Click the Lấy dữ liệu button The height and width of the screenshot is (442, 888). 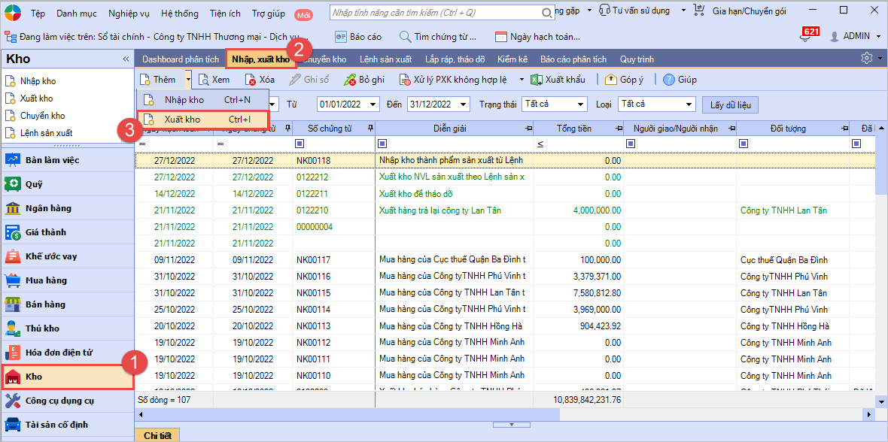[x=730, y=104]
